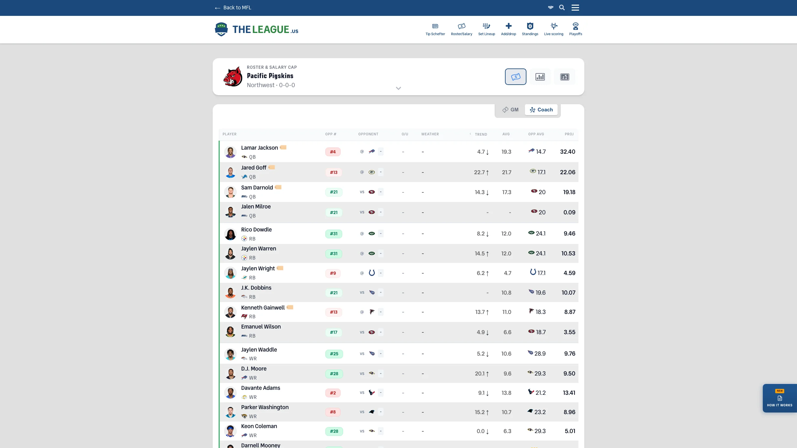Image resolution: width=797 pixels, height=448 pixels.
Task: Select the salary cash view button
Action: (x=516, y=77)
